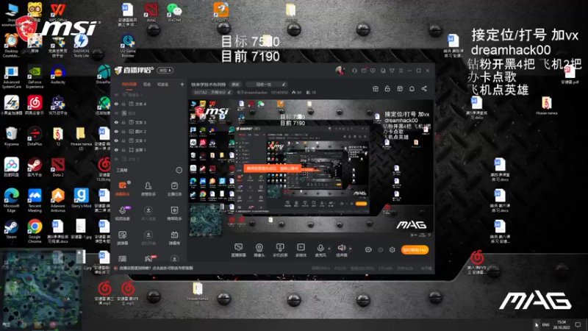This screenshot has width=588, height=331.
Task: Switch to the second scene tab
Action: [x=147, y=85]
